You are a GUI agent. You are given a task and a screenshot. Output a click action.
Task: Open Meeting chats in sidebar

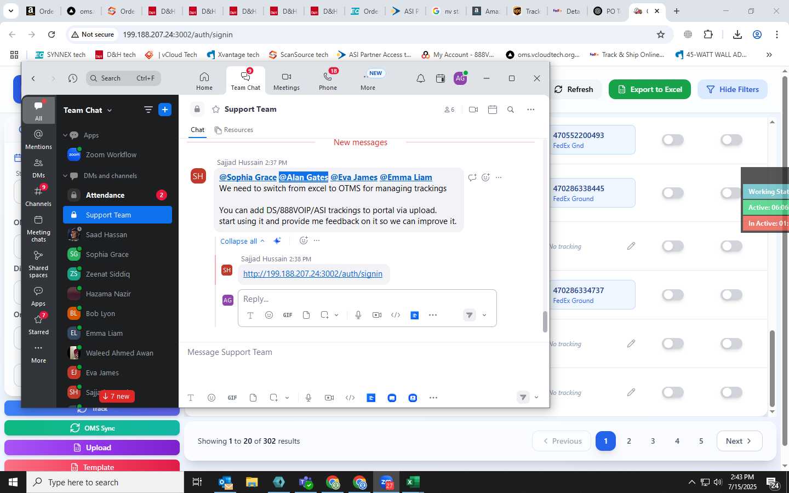point(38,228)
